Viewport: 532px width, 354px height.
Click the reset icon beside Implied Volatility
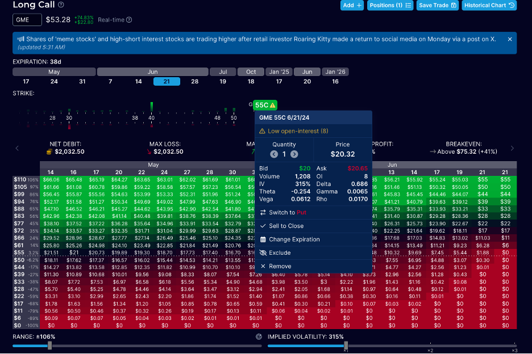[259, 336]
